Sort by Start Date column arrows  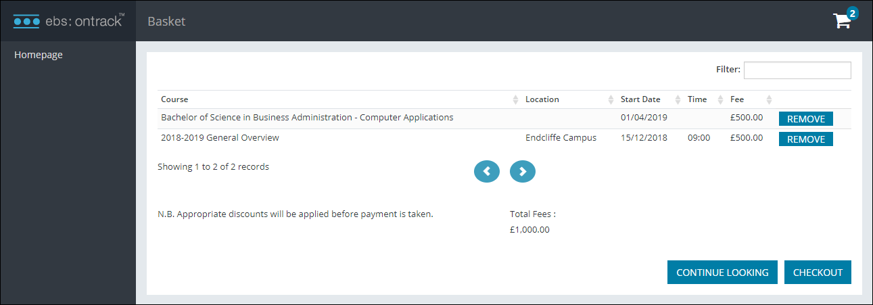(678, 99)
